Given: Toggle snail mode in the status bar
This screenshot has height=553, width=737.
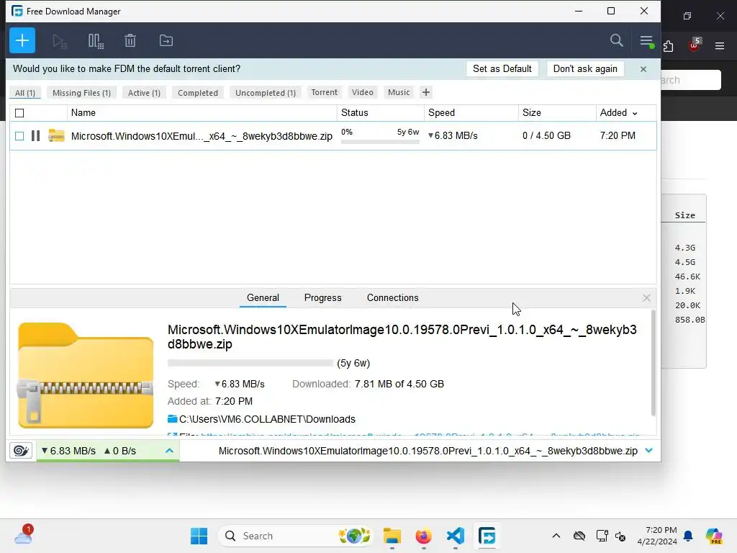Looking at the screenshot, I should (21, 451).
